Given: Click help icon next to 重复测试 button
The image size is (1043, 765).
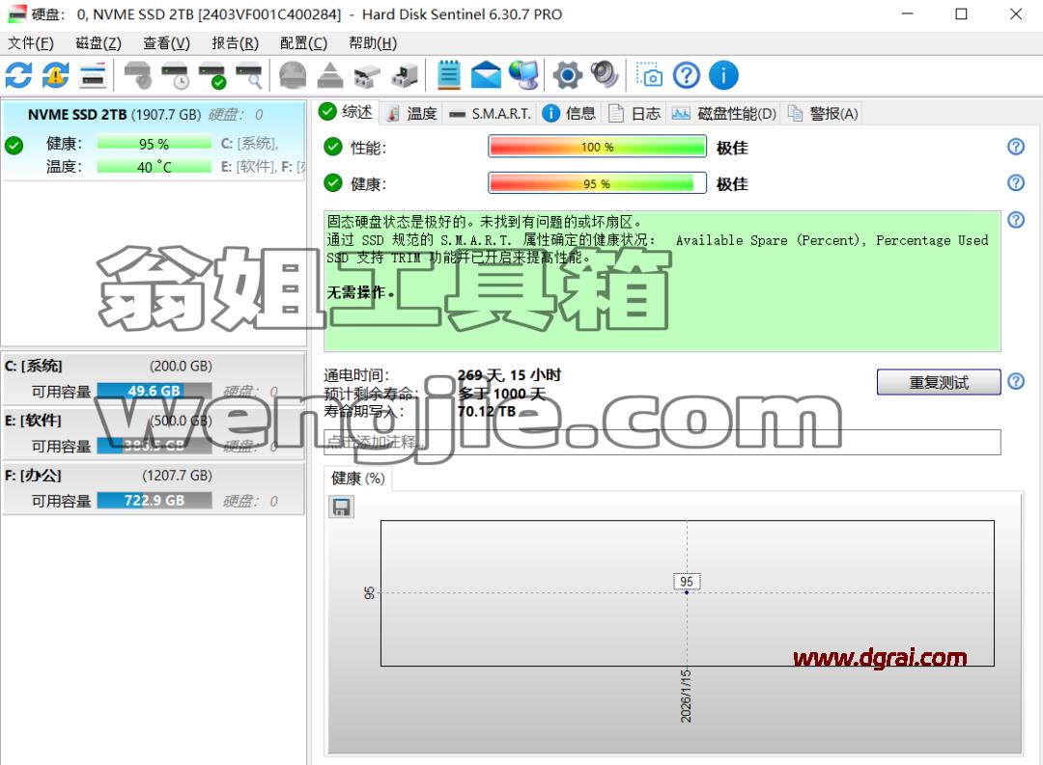Looking at the screenshot, I should [x=1016, y=381].
